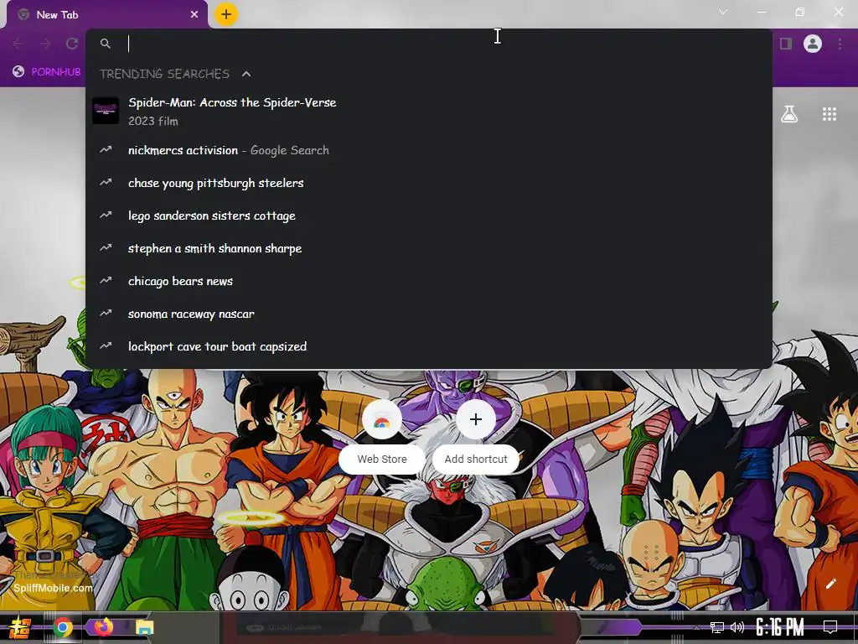The image size is (858, 644).
Task: Restore down the Chrome window
Action: click(x=800, y=12)
